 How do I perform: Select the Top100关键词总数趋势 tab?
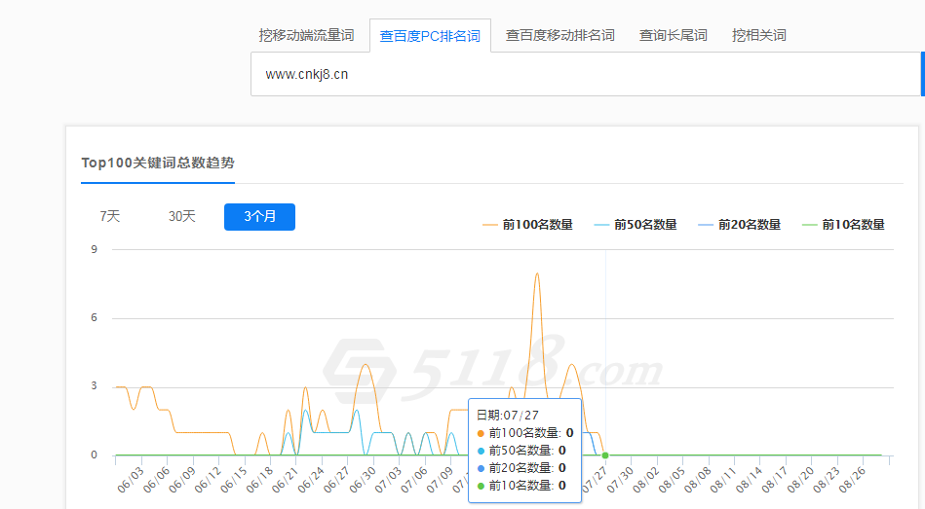click(158, 164)
